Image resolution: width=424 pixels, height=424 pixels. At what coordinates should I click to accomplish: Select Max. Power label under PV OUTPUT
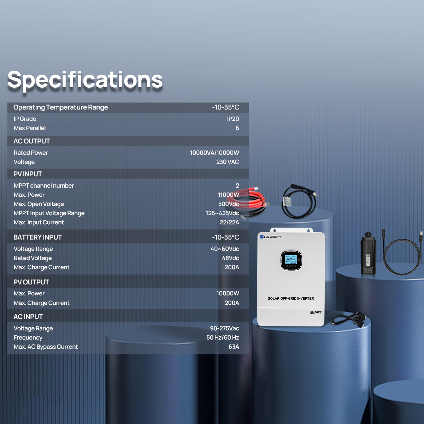point(29,293)
